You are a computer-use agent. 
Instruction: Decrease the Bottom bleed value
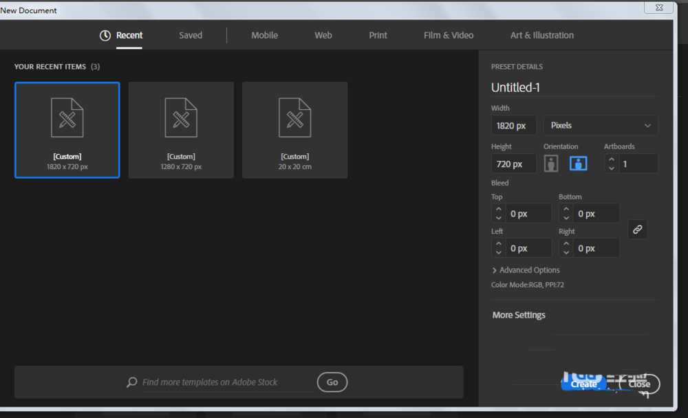566,218
